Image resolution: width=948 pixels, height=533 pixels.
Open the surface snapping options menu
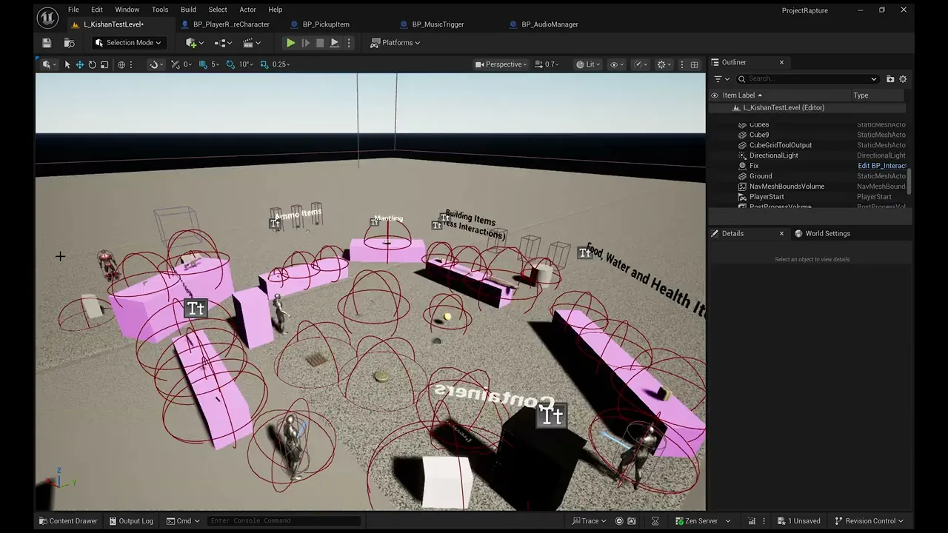155,64
